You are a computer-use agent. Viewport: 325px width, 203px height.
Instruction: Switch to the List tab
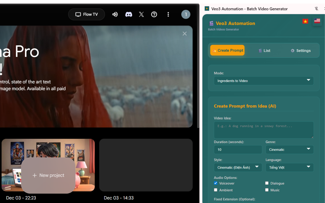(x=264, y=50)
